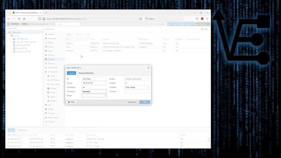Click the Documentation button
The image size is (281, 158).
click(x=158, y=24)
